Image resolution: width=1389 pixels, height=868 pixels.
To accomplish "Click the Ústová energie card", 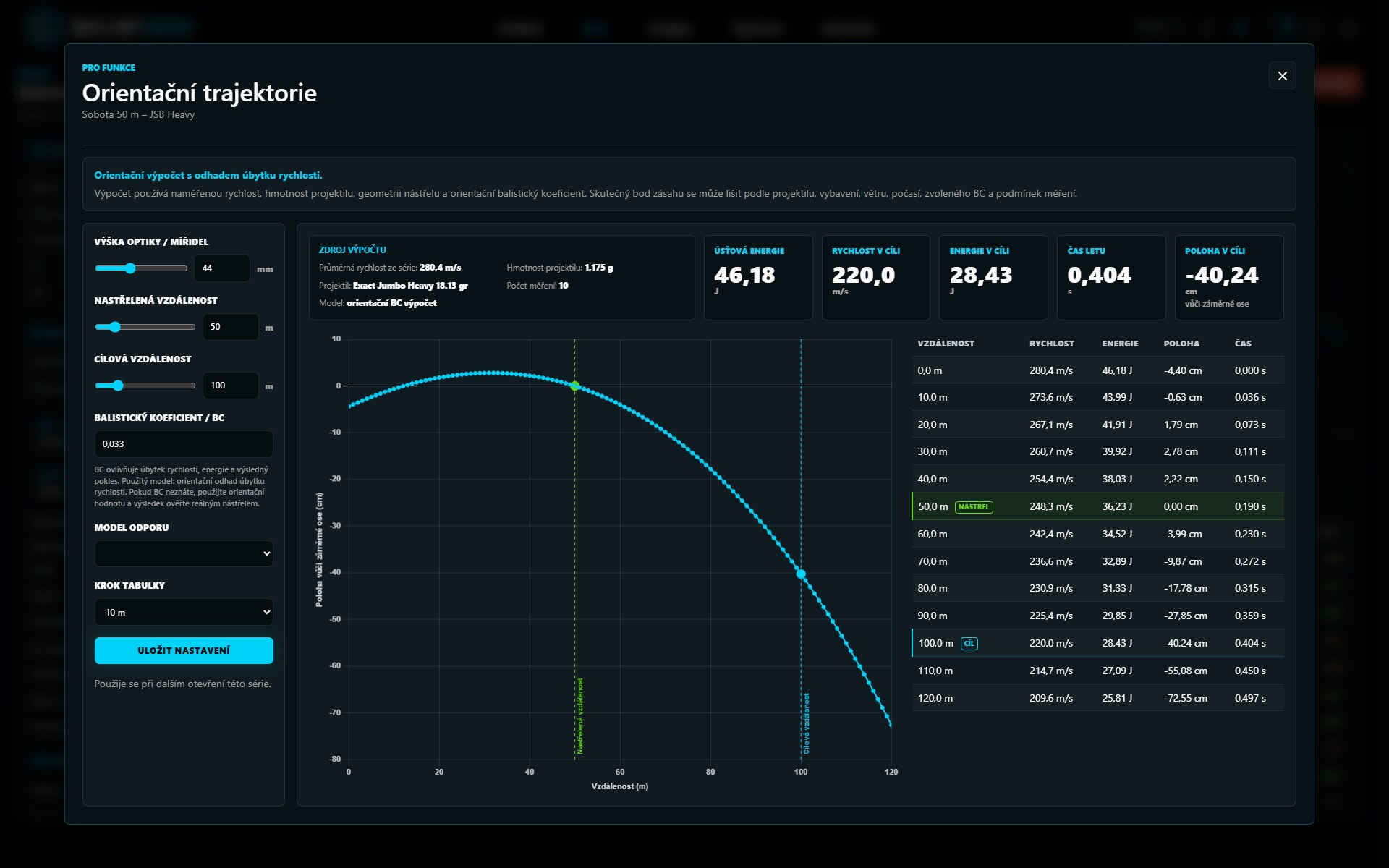I will coord(757,278).
